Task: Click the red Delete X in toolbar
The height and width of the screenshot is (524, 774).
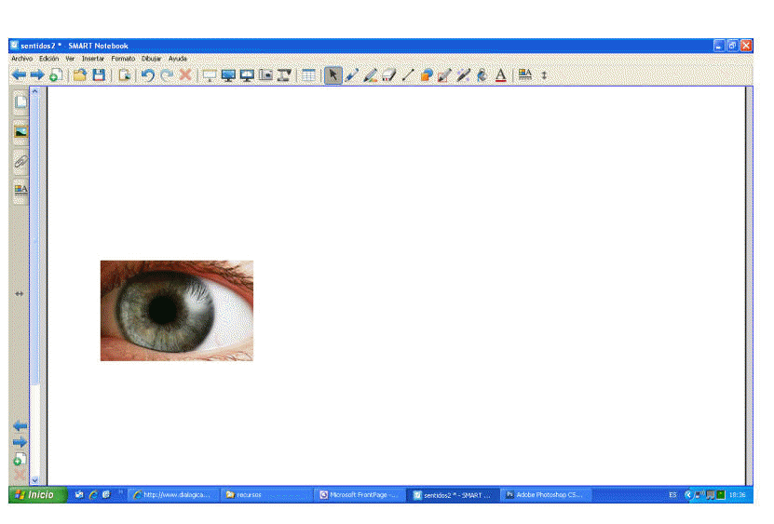Action: click(x=185, y=75)
